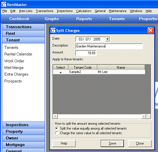The height and width of the screenshot is (152, 158).
Task: Select 'Split the value equally' radio option
Action: pos(57,128)
